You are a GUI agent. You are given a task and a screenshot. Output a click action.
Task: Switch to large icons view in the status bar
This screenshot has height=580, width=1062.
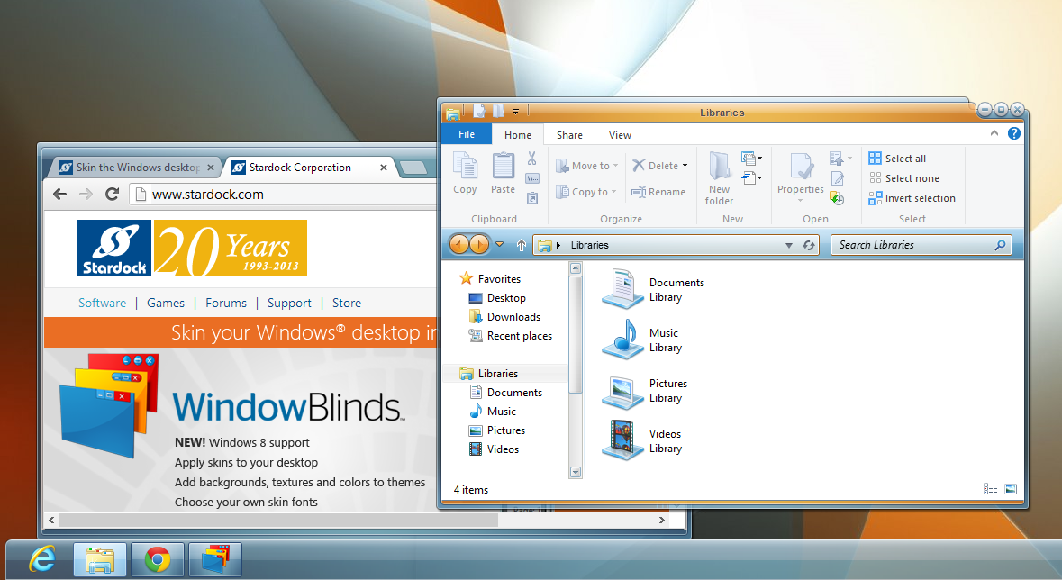click(1011, 488)
